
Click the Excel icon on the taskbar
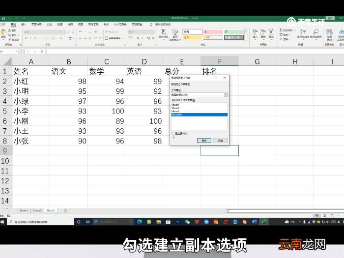click(264, 222)
